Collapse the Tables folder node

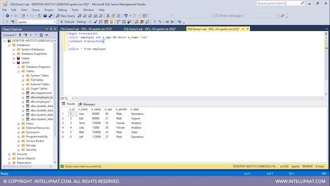pyautogui.click(x=19, y=71)
